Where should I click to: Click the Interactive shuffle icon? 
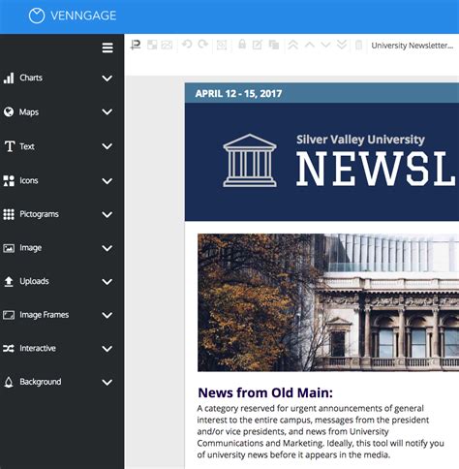9,348
